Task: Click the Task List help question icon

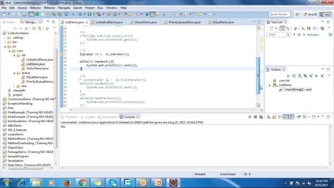Action: 330,34
